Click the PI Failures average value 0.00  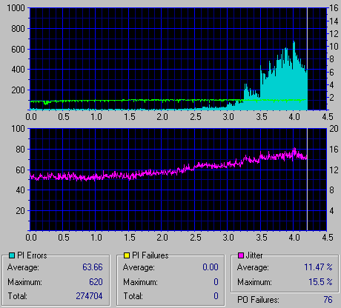(x=211, y=267)
